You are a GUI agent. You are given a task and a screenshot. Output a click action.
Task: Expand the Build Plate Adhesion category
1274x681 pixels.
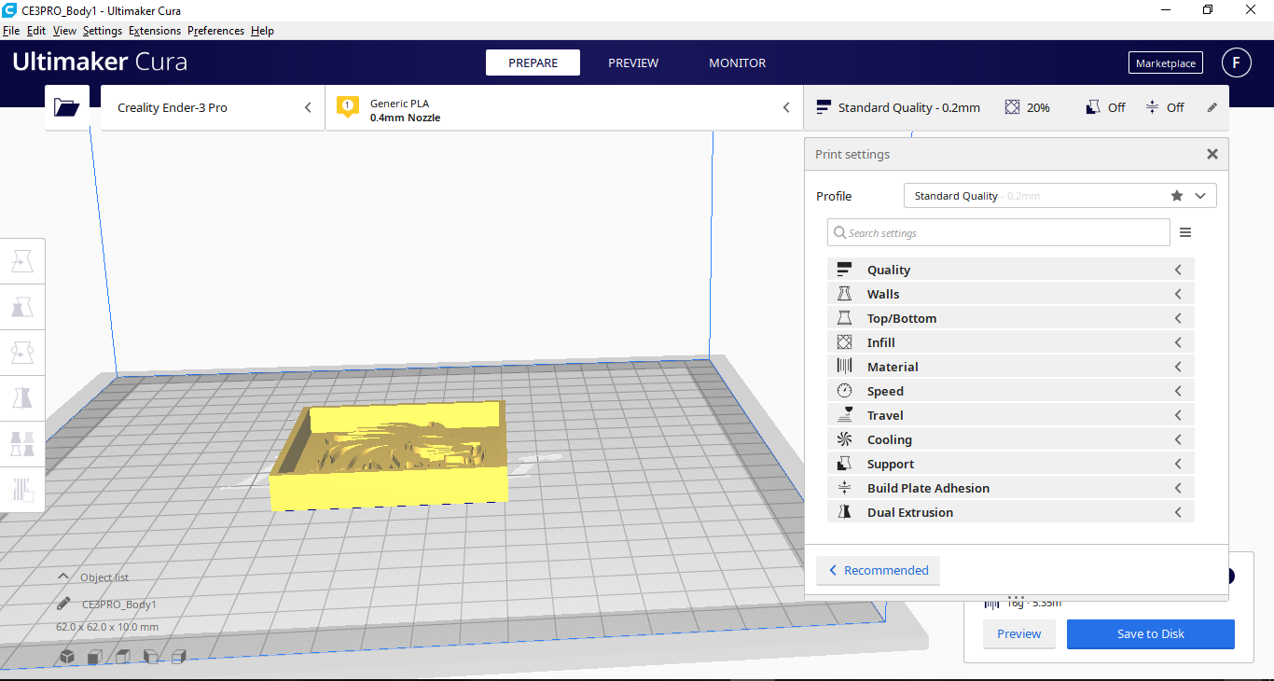click(1010, 488)
